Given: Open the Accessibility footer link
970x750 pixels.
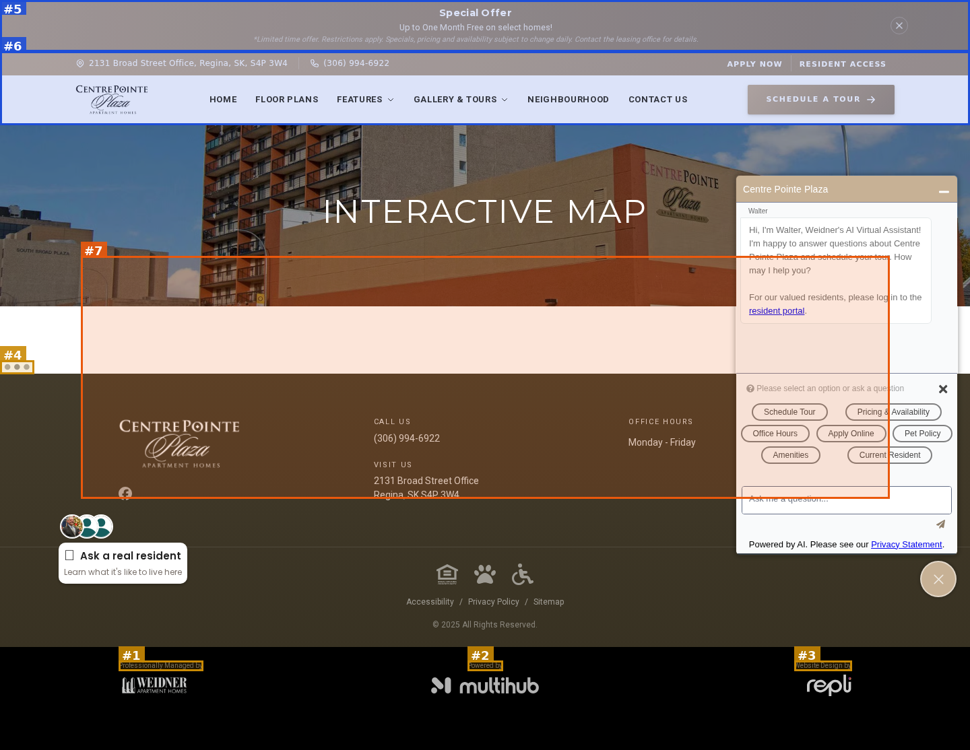Looking at the screenshot, I should (x=430, y=602).
